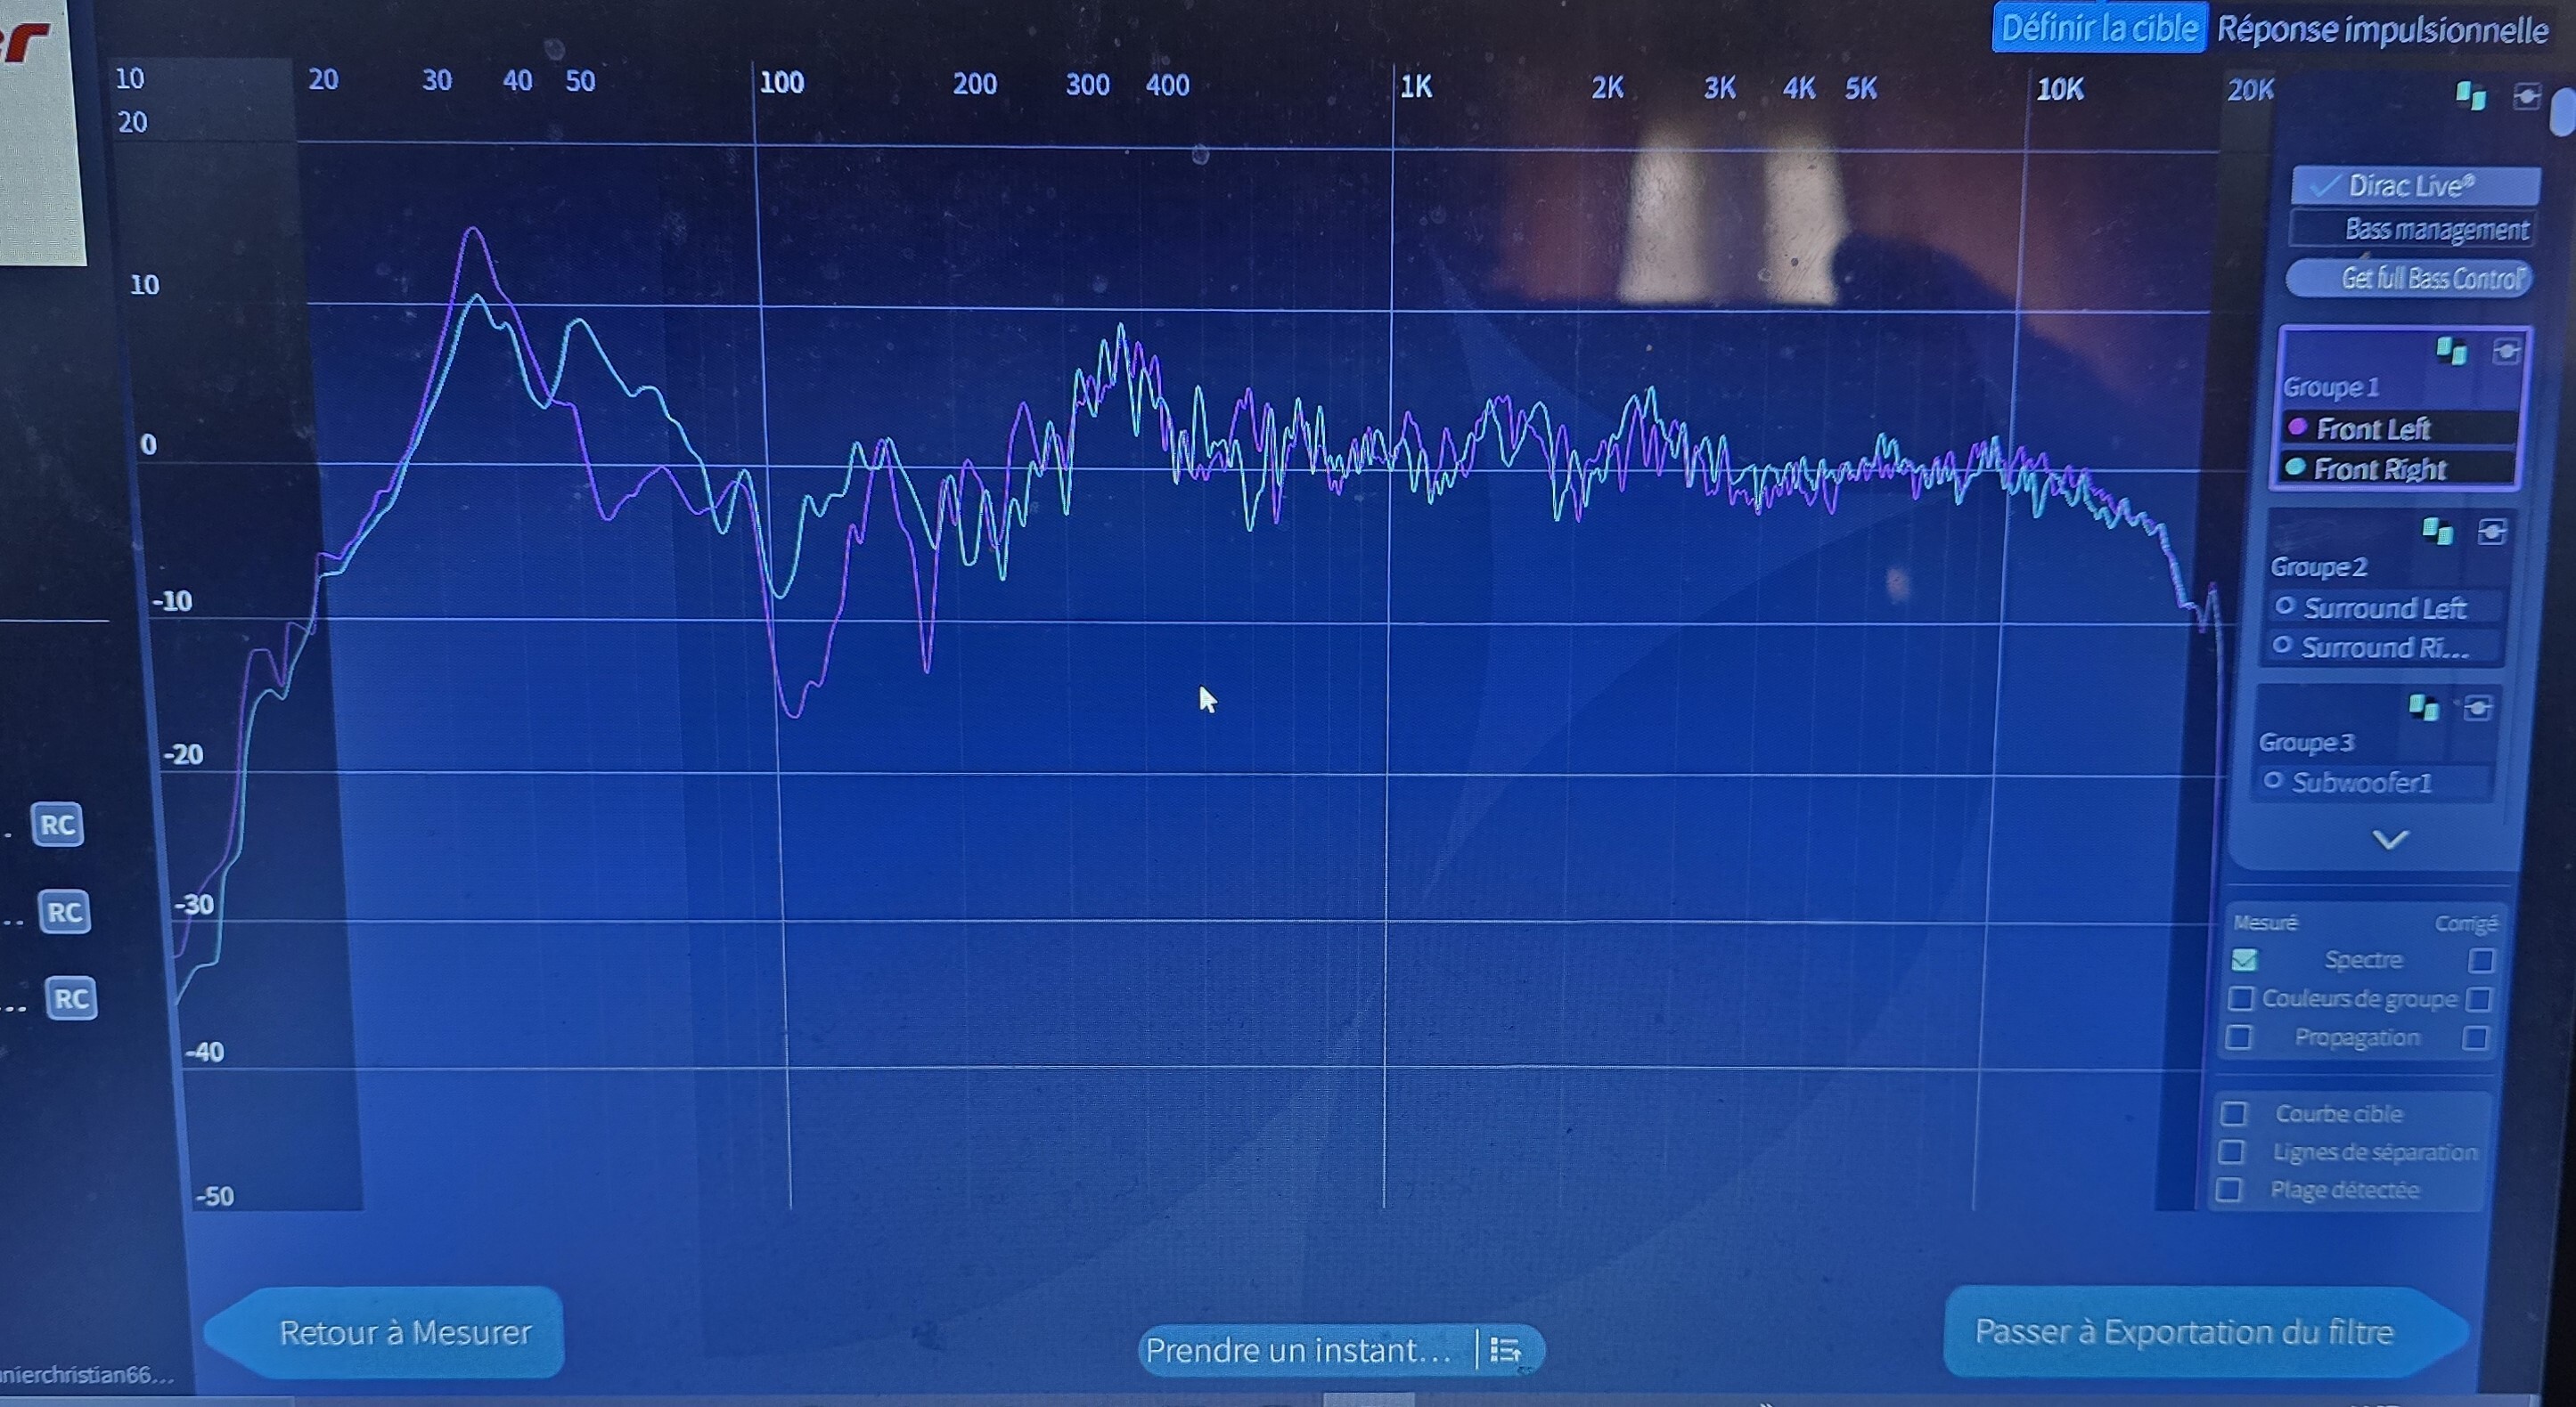The width and height of the screenshot is (2576, 1407).
Task: Click Retour à Mesurer button
Action: click(x=404, y=1333)
